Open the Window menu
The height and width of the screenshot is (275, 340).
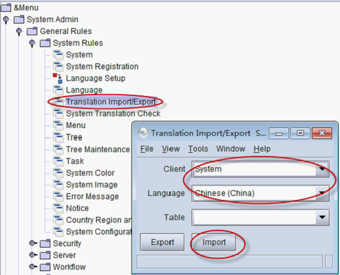click(x=231, y=149)
